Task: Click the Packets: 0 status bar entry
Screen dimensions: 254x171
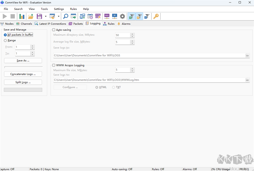Action: [36, 169]
